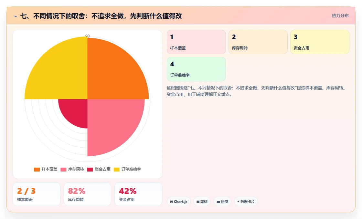Viewport: 362px width, 219px height.
Task: Open the 2 / 3 样本覆盖 stat card
Action: (x=37, y=194)
